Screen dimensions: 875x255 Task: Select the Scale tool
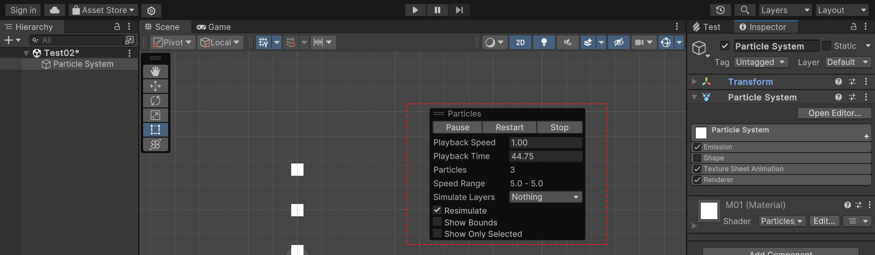coord(155,115)
